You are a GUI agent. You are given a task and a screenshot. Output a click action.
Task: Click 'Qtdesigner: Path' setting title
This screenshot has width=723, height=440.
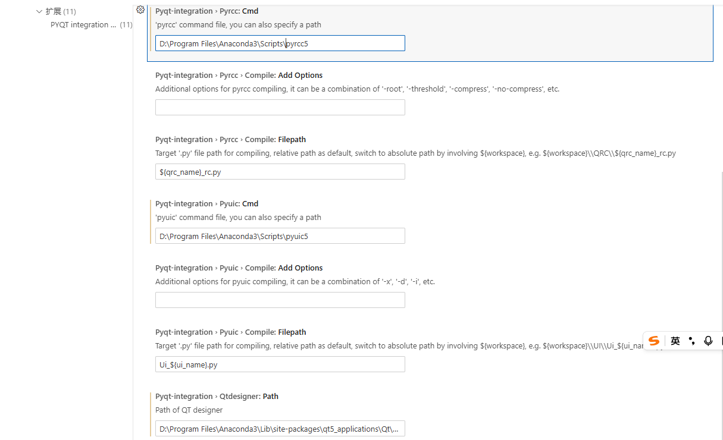click(217, 396)
